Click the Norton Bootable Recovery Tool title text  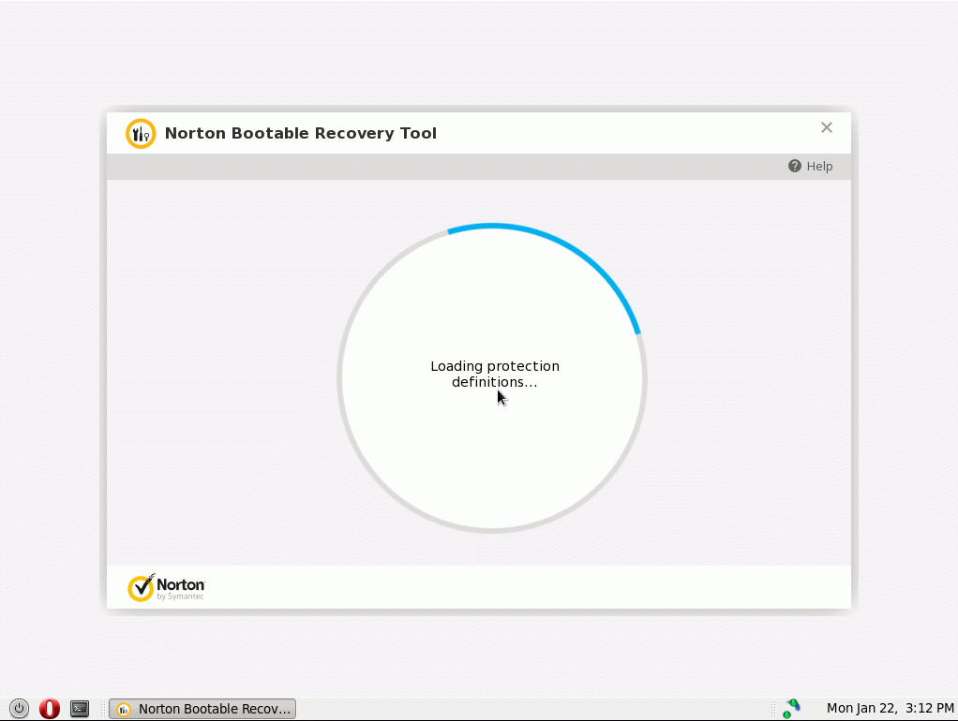tap(301, 133)
